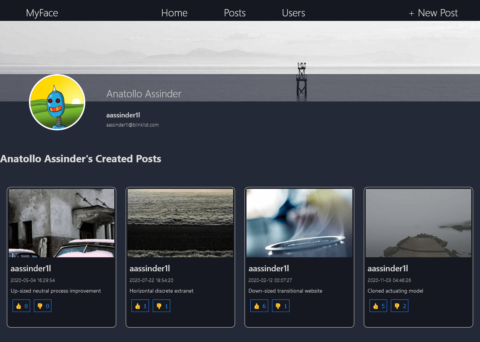Give thumbs down to 'Cloned actuating model'

(400, 306)
